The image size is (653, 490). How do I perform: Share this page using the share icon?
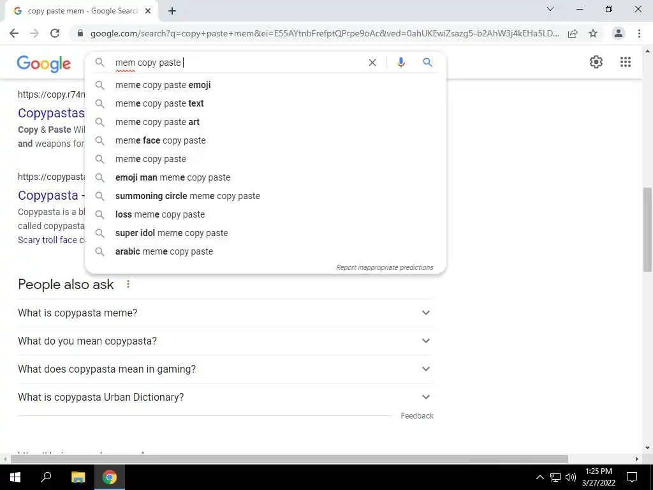[x=573, y=33]
